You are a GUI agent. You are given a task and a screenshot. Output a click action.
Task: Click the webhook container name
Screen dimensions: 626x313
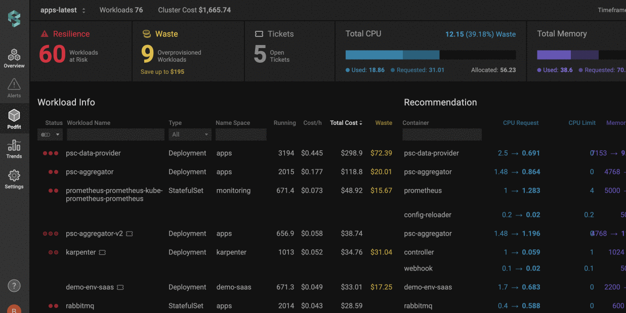(419, 269)
